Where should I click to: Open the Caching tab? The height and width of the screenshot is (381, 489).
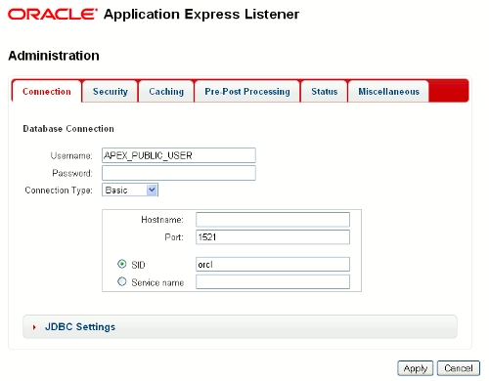(x=166, y=92)
